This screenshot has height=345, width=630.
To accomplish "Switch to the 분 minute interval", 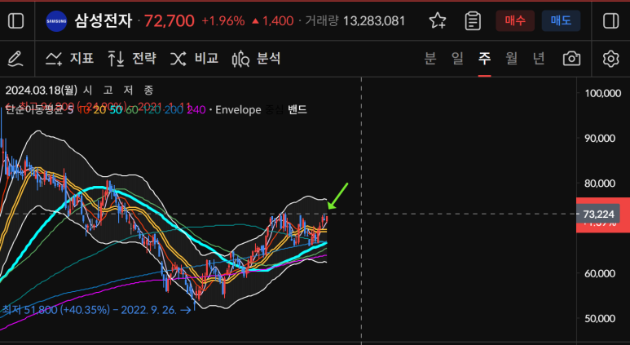I will [x=430, y=59].
